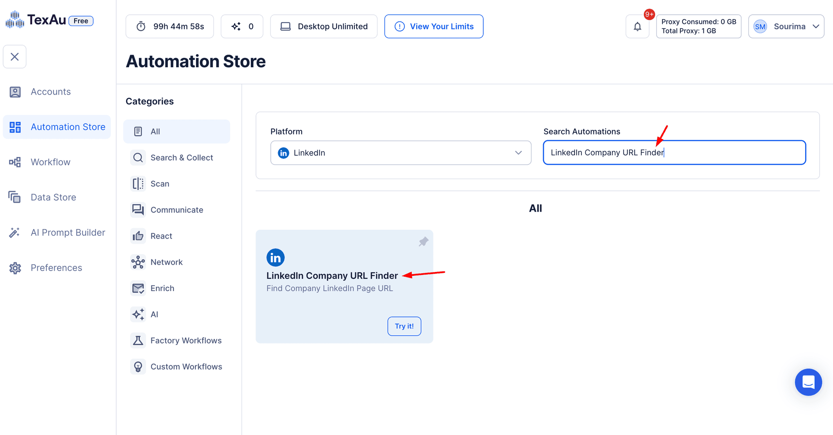This screenshot has height=435, width=833.
Task: Click the Workflow icon in sidebar
Action: (x=15, y=162)
